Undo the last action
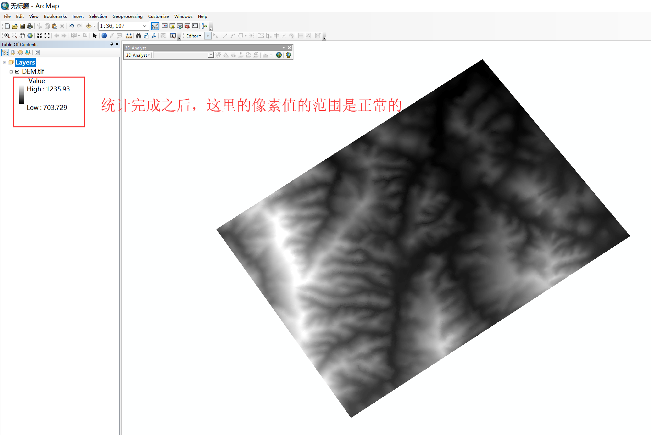651x435 pixels. click(x=71, y=26)
